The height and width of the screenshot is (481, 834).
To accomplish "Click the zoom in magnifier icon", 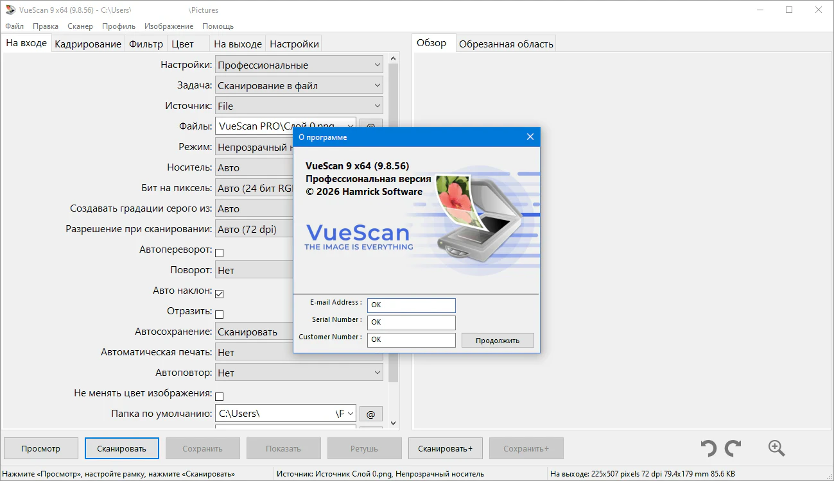I will click(776, 448).
